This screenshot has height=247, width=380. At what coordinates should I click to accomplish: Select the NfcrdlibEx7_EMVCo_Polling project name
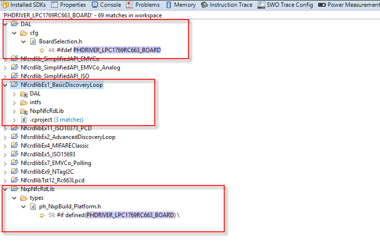pos(56,163)
